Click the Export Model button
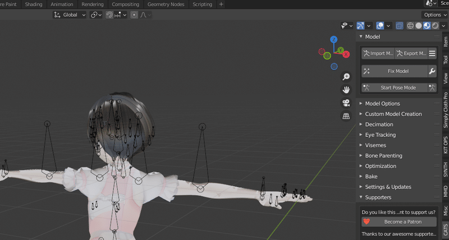Screen dimensions: 449x240 [x=411, y=53]
